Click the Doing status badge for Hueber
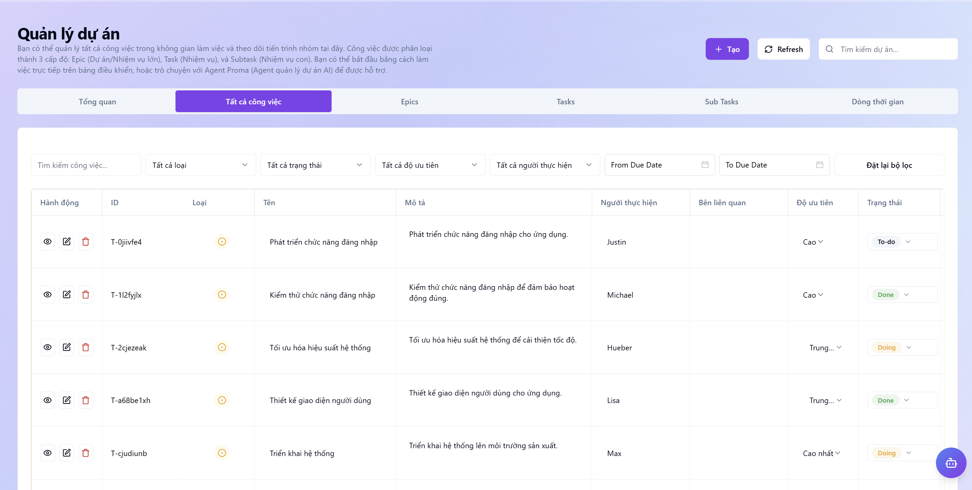This screenshot has width=972, height=490. pos(886,347)
